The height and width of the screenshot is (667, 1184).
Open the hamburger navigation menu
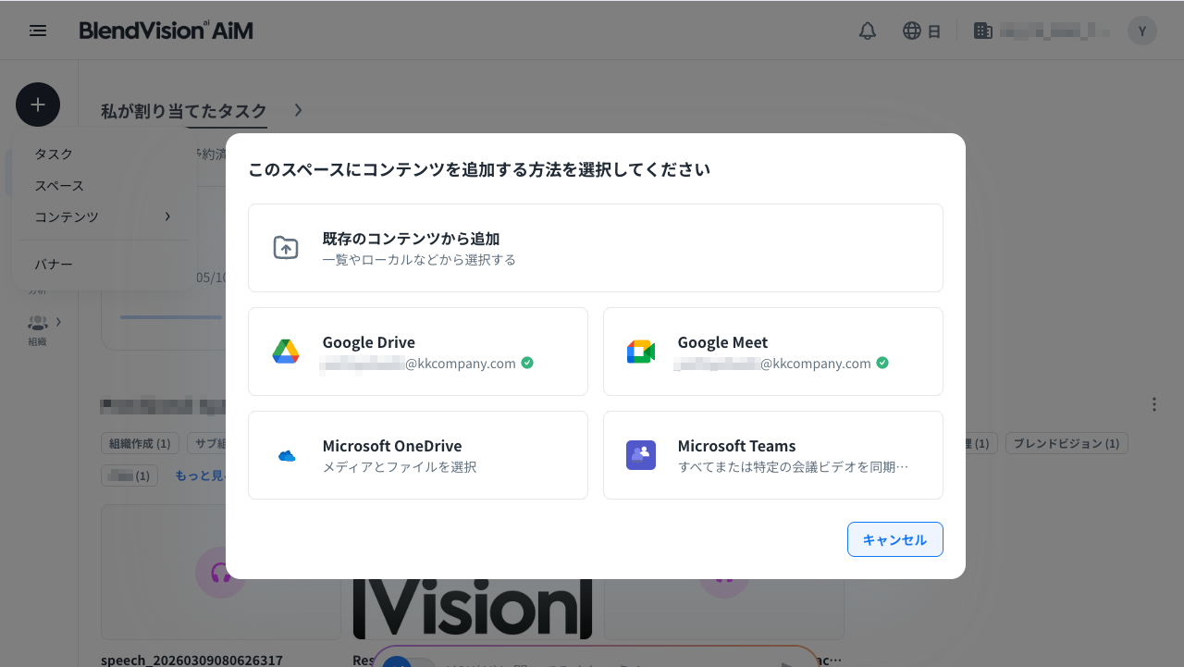point(38,31)
